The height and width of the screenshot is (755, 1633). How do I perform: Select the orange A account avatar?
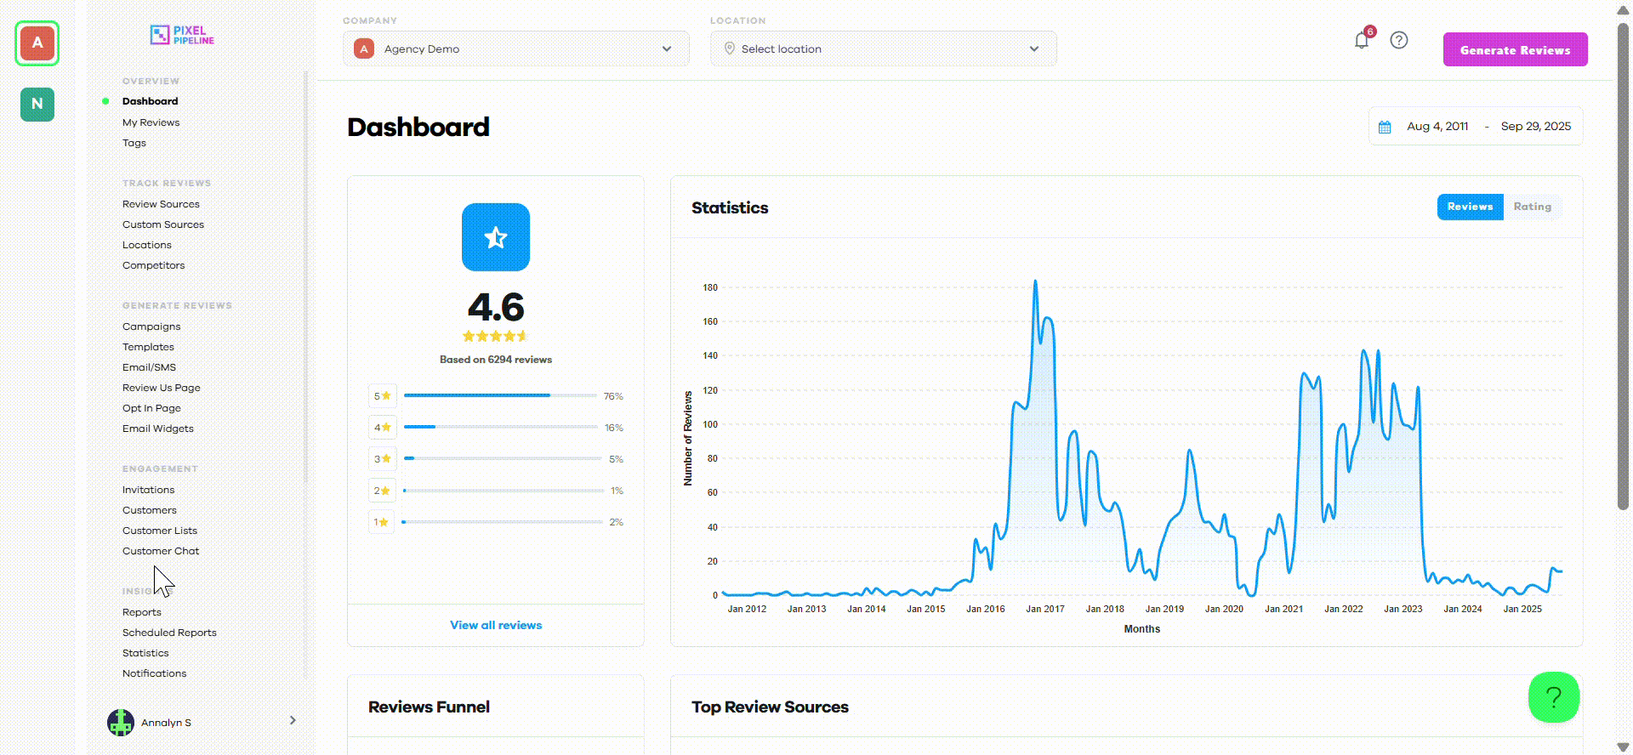(x=37, y=43)
